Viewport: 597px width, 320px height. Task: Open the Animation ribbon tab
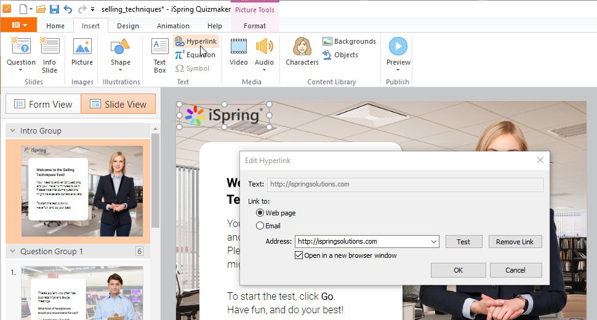click(x=173, y=26)
